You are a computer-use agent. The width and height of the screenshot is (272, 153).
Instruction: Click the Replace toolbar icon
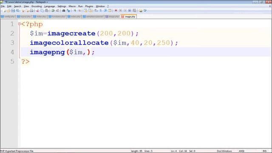click(x=68, y=11)
